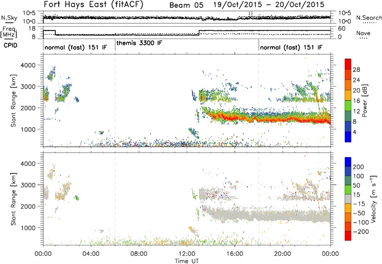The height and width of the screenshot is (264, 382).
Task: Click the '200' tick on velocity scale
Action: point(359,167)
